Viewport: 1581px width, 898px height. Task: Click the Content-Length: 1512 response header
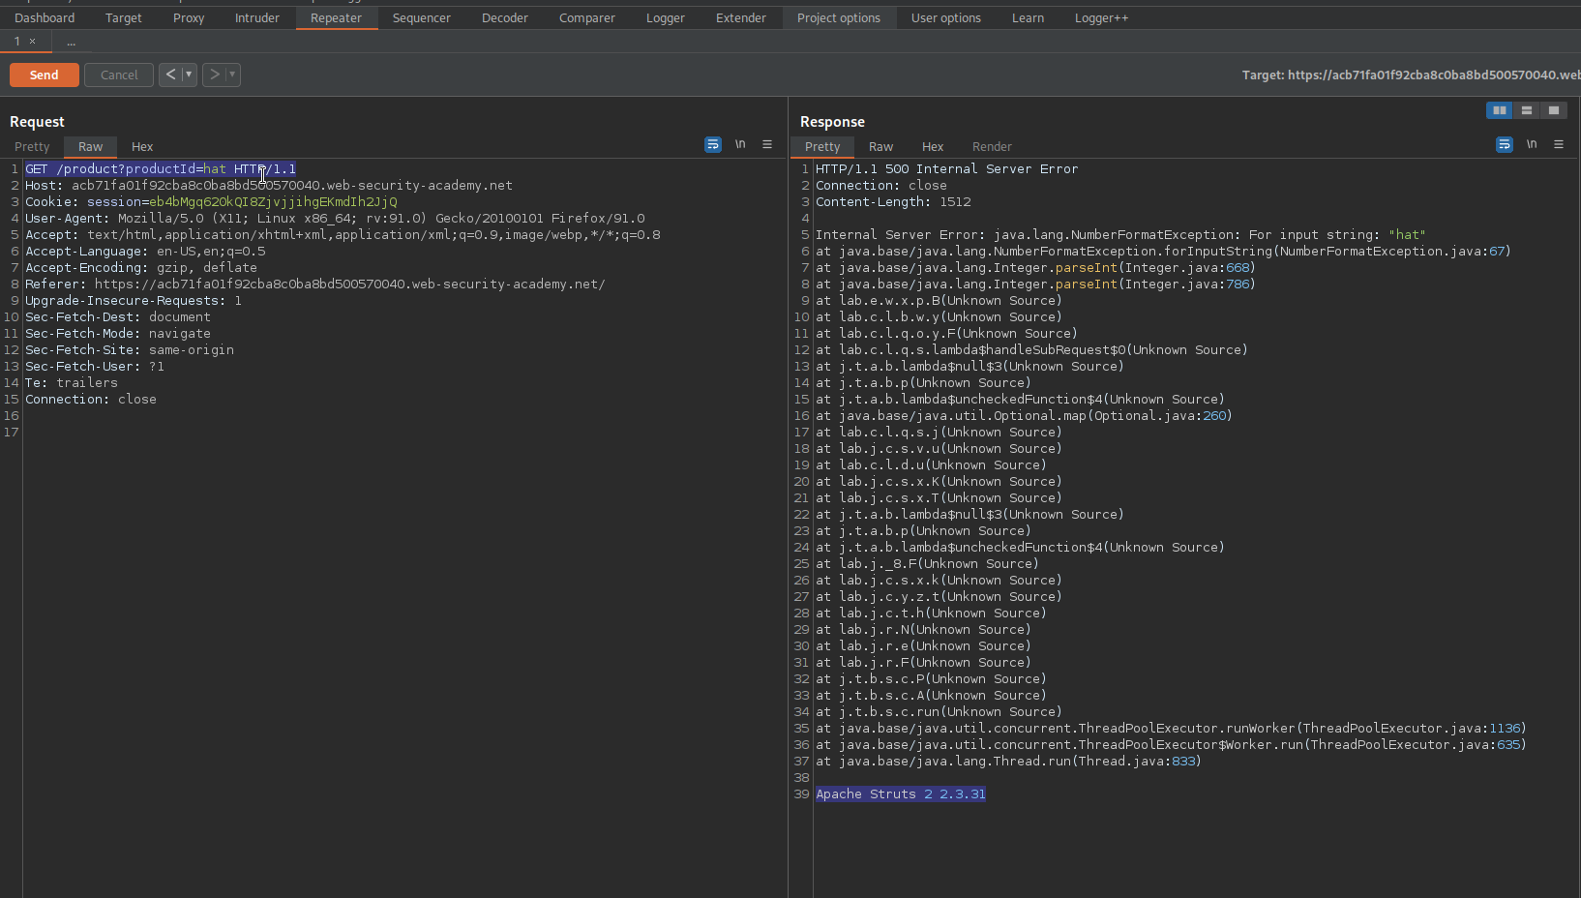point(893,201)
